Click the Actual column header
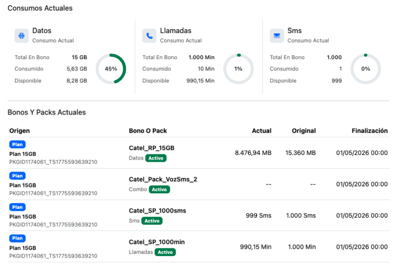 (x=261, y=131)
